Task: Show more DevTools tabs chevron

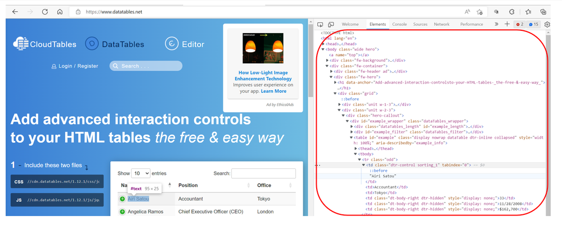Action: pyautogui.click(x=496, y=24)
